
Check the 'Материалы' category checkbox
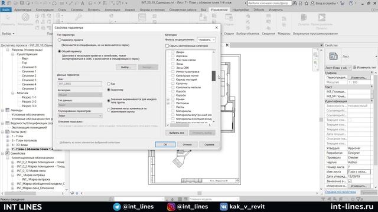tap(173, 111)
